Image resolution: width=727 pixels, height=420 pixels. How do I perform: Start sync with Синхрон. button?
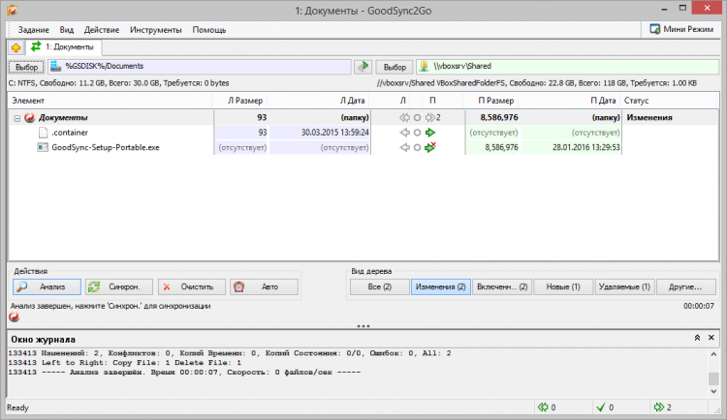(x=119, y=287)
